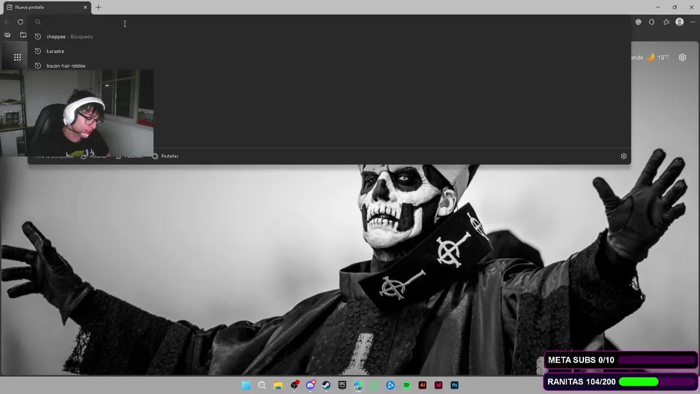The height and width of the screenshot is (394, 700).
Task: Open Spotify from taskbar
Action: coord(406,385)
